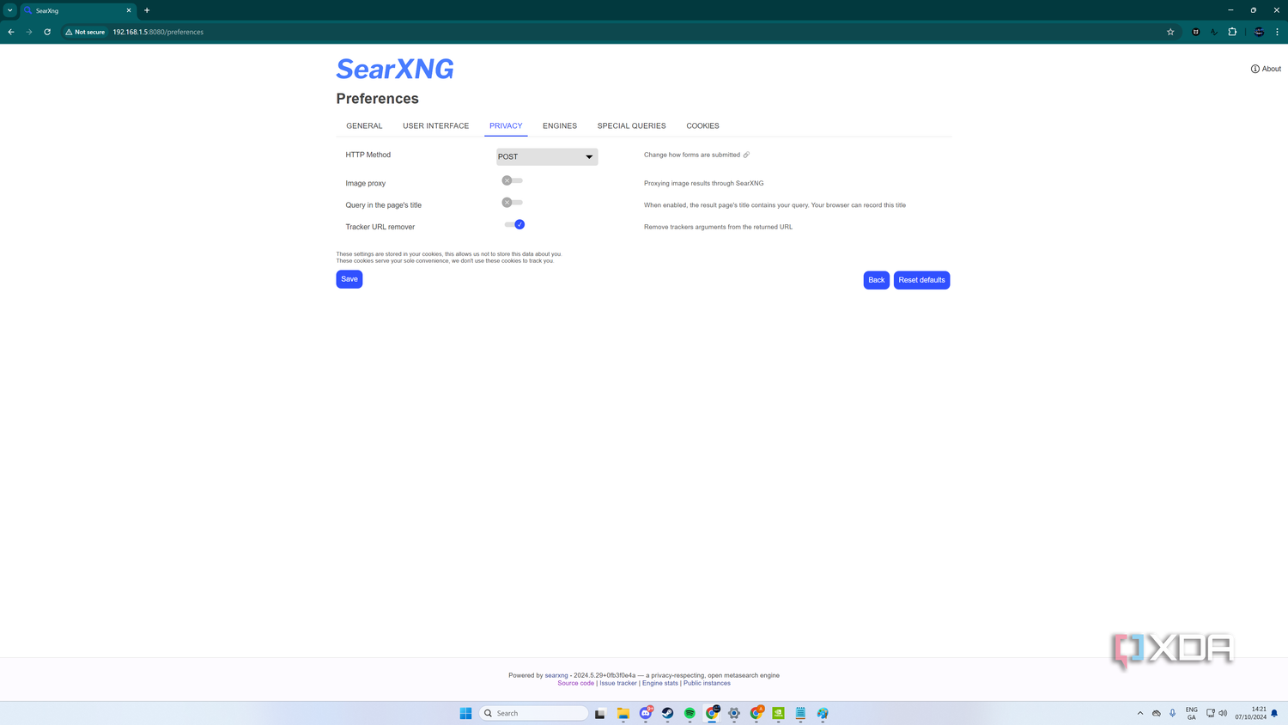Viewport: 1288px width, 725px height.
Task: Switch to the GENERAL tab
Action: 364,125
